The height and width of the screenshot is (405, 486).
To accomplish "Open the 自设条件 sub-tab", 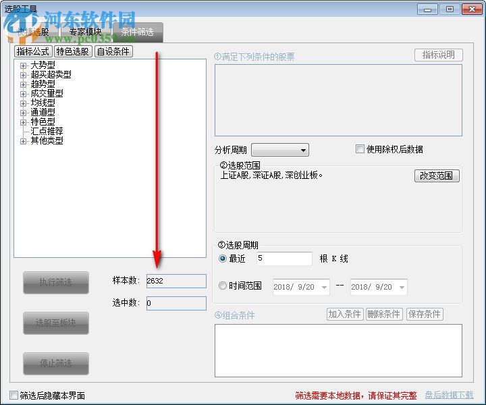I will [113, 51].
